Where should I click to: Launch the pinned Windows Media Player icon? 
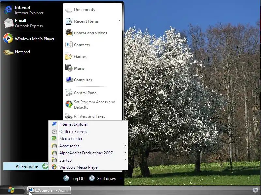click(x=8, y=38)
